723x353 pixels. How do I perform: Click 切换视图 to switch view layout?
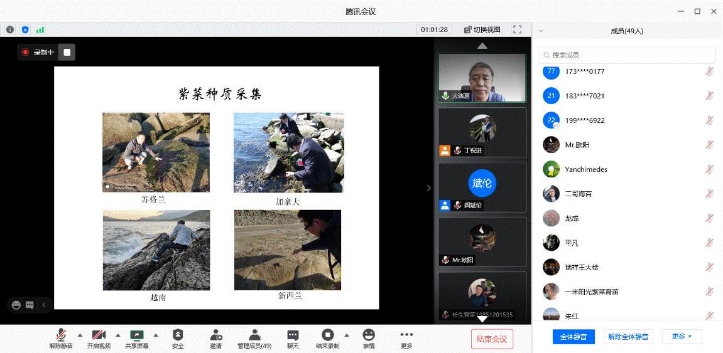point(482,29)
